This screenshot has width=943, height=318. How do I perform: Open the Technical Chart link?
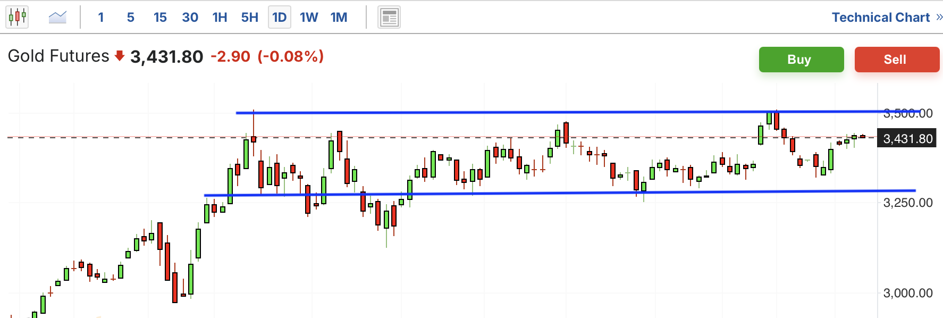[x=880, y=18]
